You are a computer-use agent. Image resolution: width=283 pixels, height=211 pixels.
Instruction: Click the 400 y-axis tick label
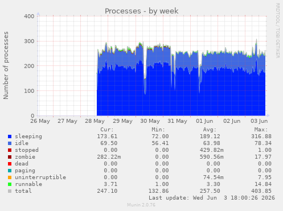click(29, 16)
